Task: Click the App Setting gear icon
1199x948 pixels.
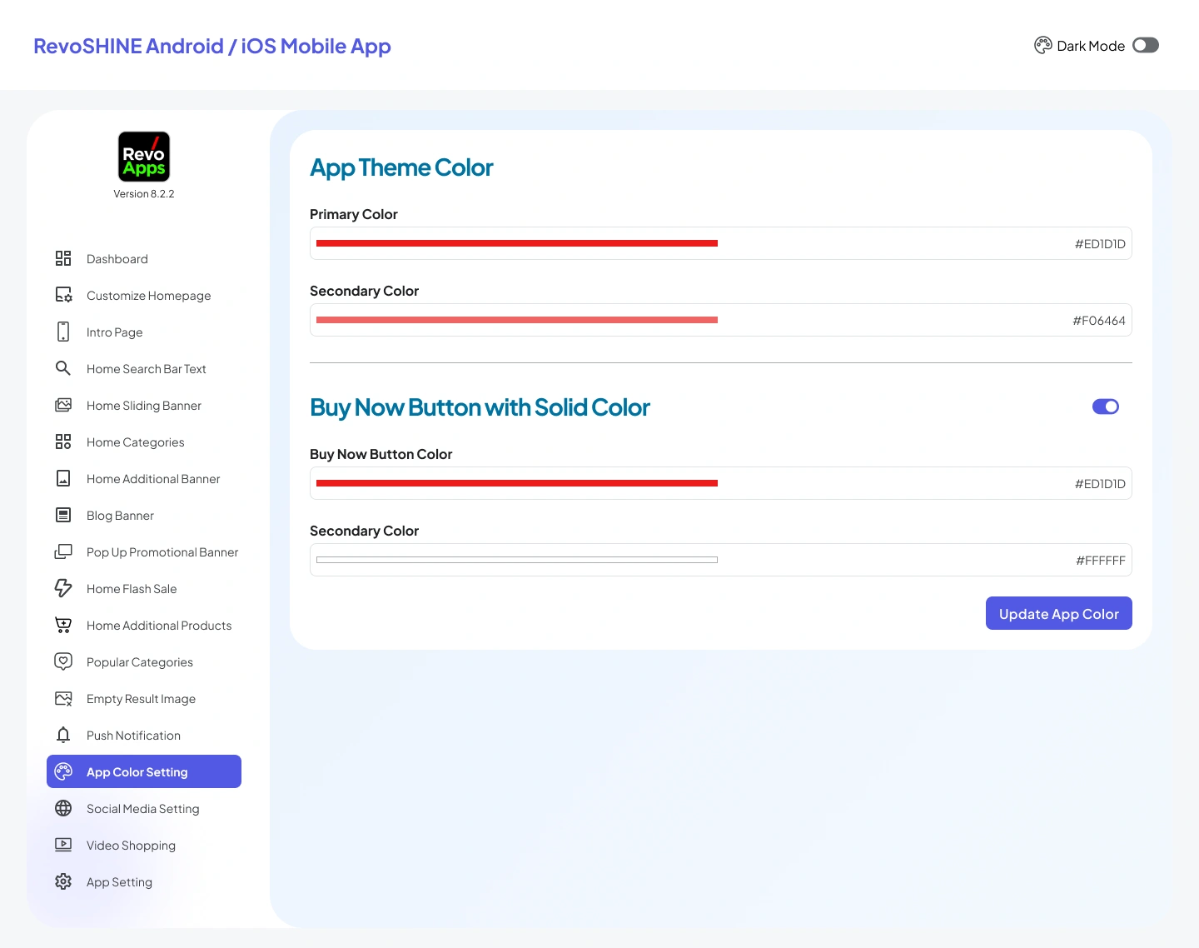Action: (63, 881)
